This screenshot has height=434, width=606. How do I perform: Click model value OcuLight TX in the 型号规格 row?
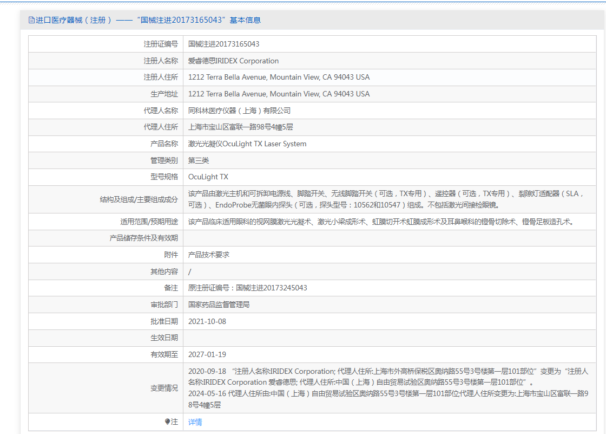point(208,177)
